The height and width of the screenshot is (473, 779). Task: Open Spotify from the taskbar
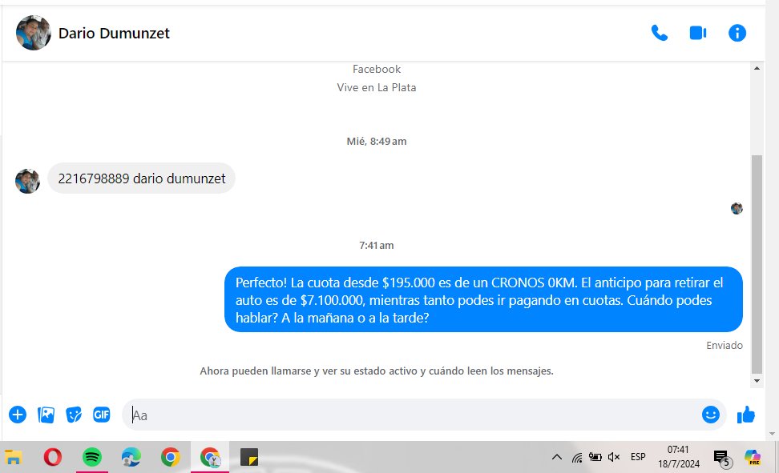[92, 457]
